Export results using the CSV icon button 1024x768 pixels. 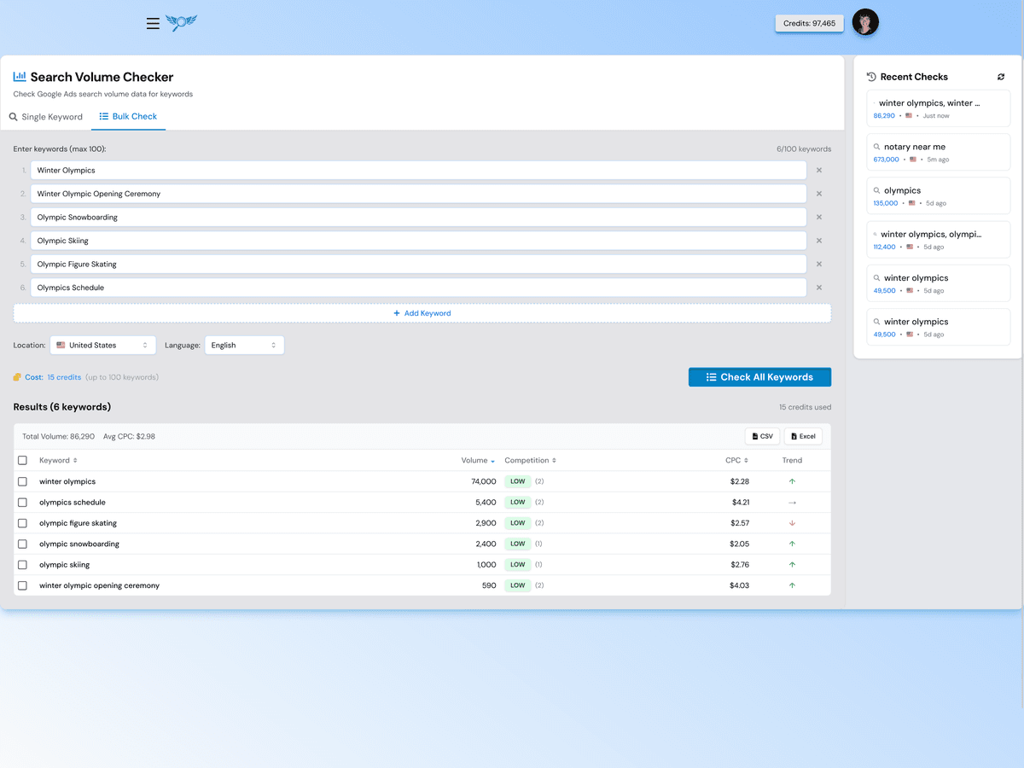tap(761, 435)
